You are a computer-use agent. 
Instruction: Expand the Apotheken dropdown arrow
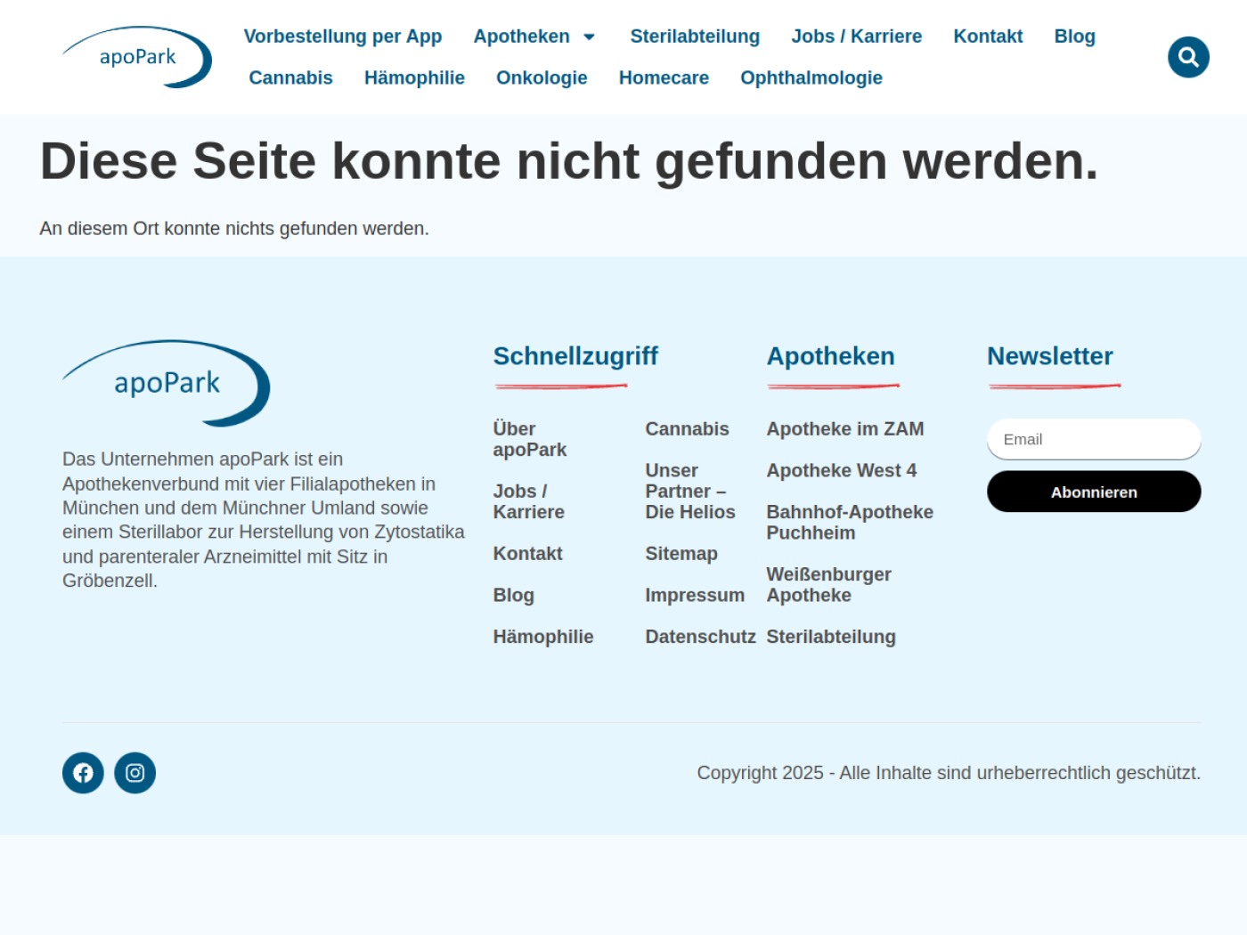pos(589,37)
